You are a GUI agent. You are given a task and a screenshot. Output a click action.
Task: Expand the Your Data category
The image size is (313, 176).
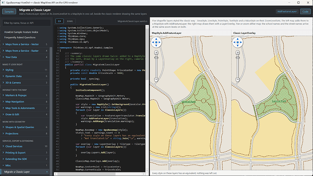(25, 57)
